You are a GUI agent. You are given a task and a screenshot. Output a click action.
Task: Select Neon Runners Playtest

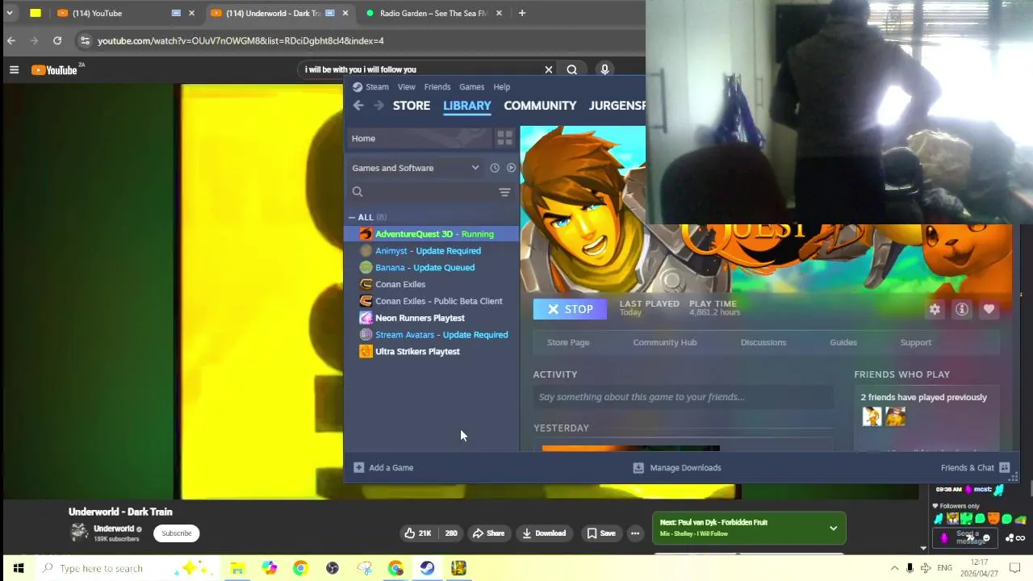pyautogui.click(x=432, y=318)
